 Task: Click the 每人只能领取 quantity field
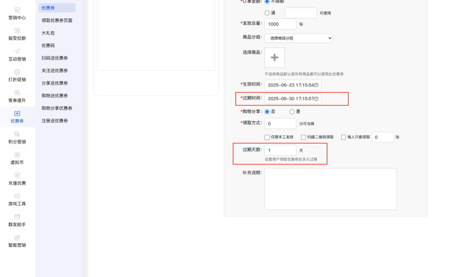coord(383,137)
